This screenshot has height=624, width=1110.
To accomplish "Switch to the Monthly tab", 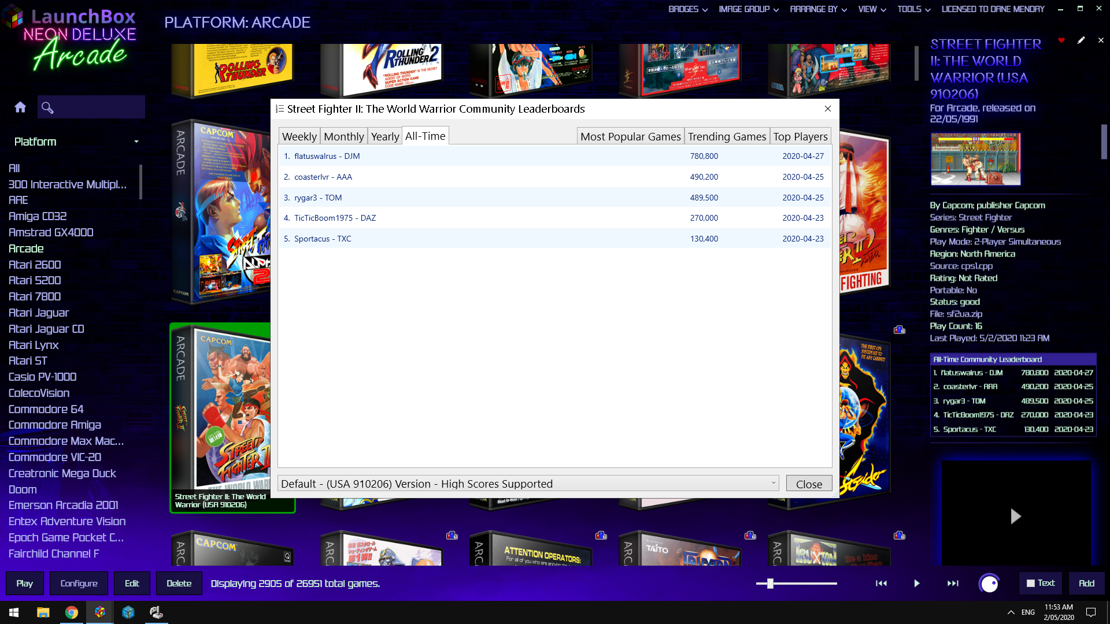I will point(344,136).
